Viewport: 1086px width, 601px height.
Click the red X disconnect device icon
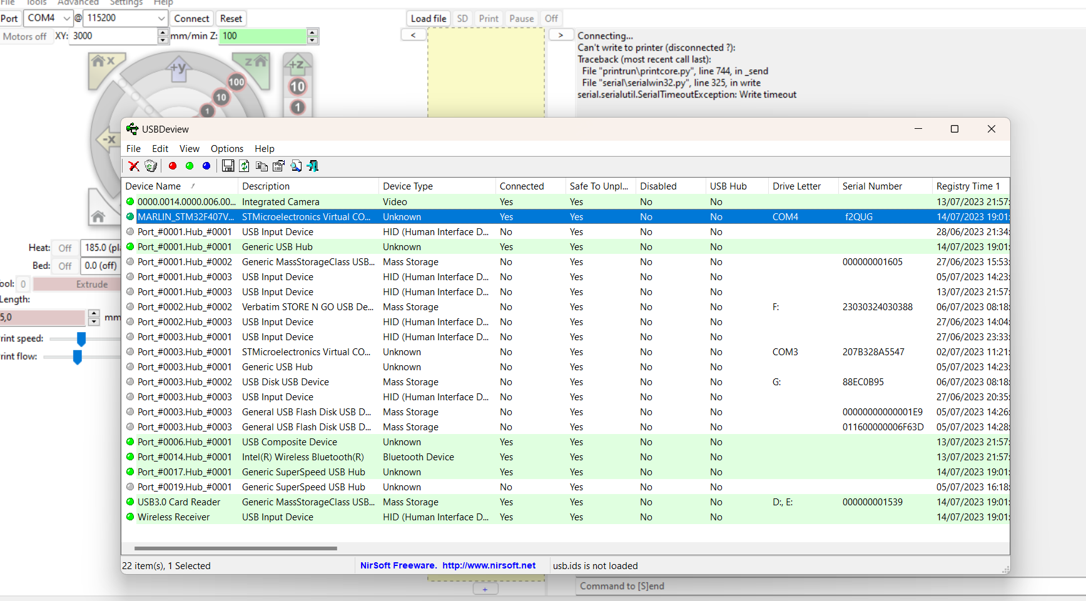click(134, 166)
